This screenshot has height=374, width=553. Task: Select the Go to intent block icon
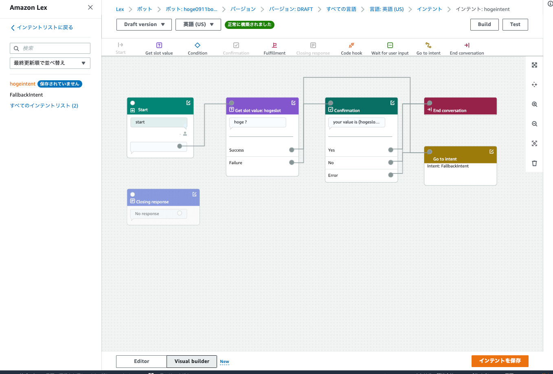pyautogui.click(x=428, y=45)
